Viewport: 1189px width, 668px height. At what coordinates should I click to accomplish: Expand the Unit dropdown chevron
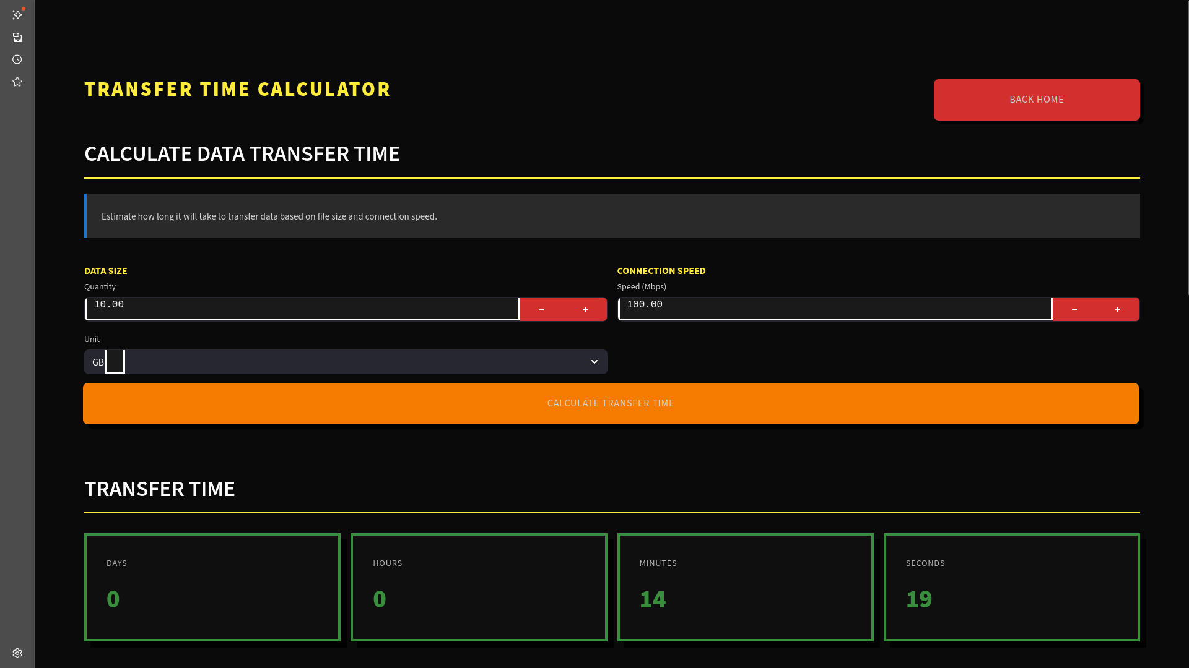(594, 362)
